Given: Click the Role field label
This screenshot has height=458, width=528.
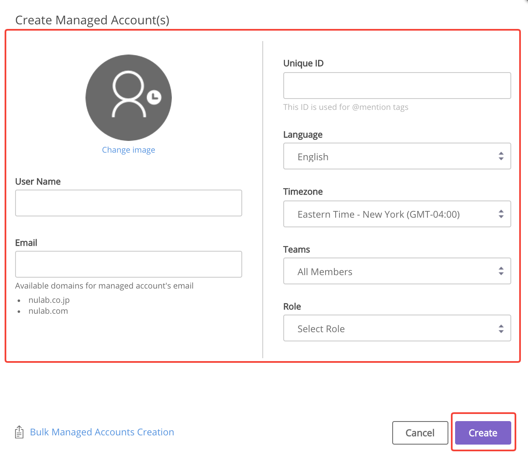Looking at the screenshot, I should click(x=292, y=307).
